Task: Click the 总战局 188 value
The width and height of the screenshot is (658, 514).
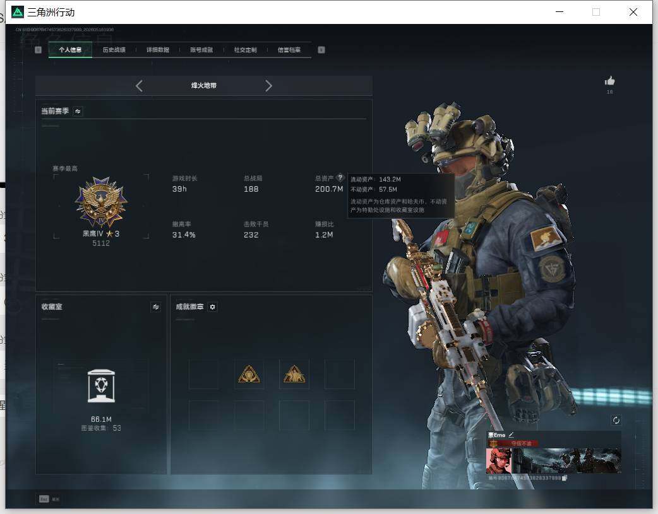Action: click(251, 189)
